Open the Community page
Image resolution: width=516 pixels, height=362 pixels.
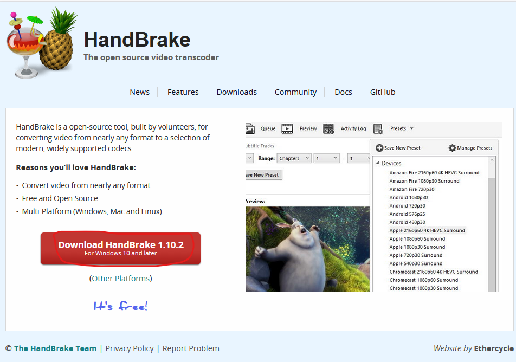point(295,92)
